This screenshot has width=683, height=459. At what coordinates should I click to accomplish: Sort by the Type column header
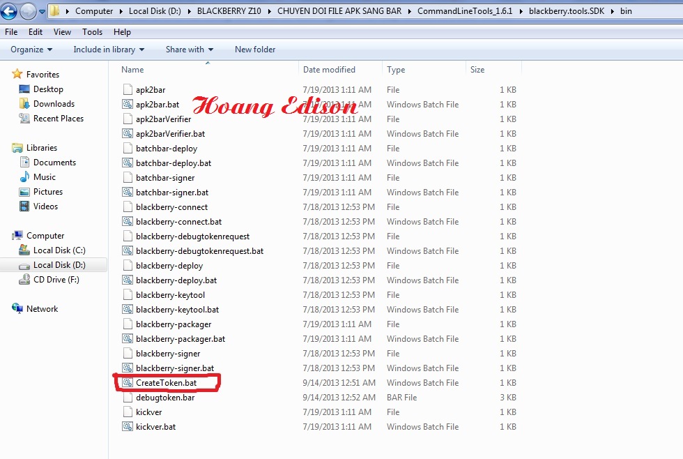pyautogui.click(x=424, y=69)
